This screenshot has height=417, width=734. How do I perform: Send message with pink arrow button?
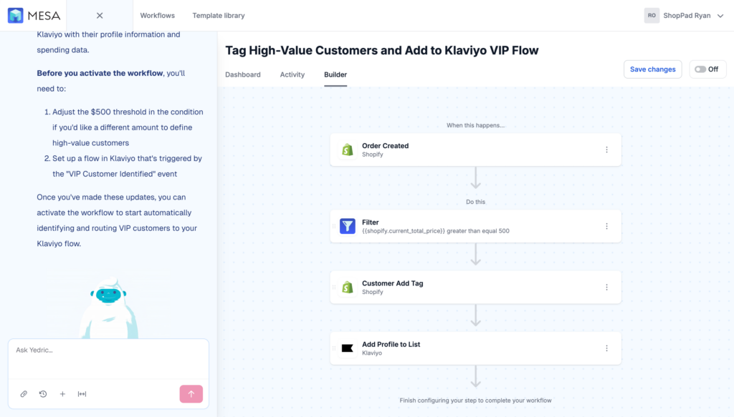click(191, 393)
